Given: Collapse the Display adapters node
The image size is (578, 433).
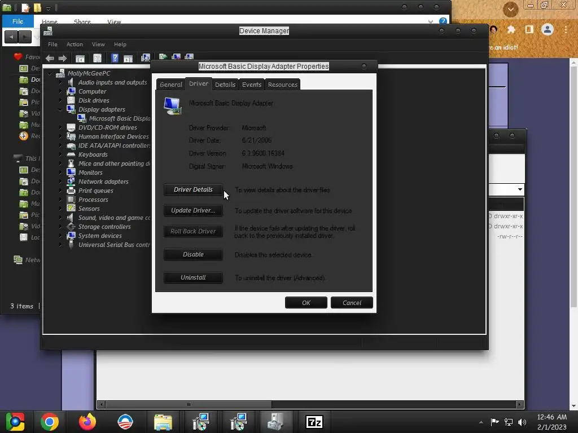Looking at the screenshot, I should pos(60,110).
